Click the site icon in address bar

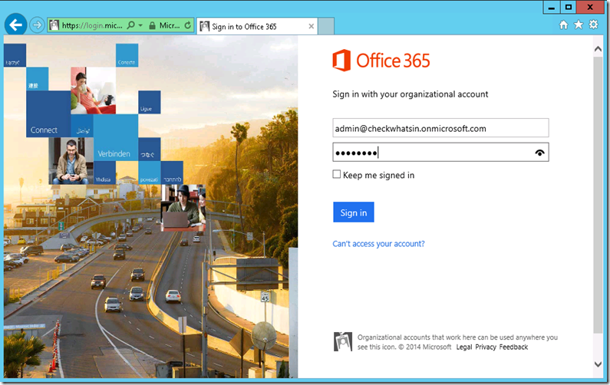click(54, 25)
